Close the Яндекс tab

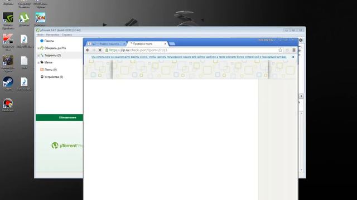point(124,43)
